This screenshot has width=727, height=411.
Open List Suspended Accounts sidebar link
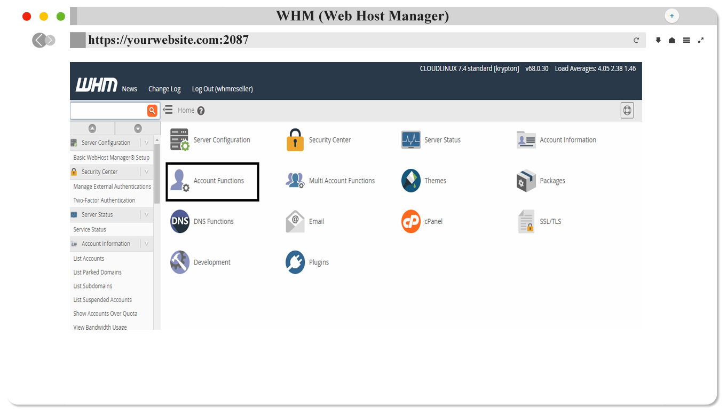pyautogui.click(x=102, y=300)
